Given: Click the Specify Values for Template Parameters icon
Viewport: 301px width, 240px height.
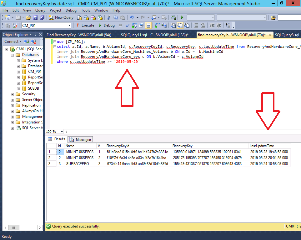Looking at the screenshot, I should pos(228,25).
